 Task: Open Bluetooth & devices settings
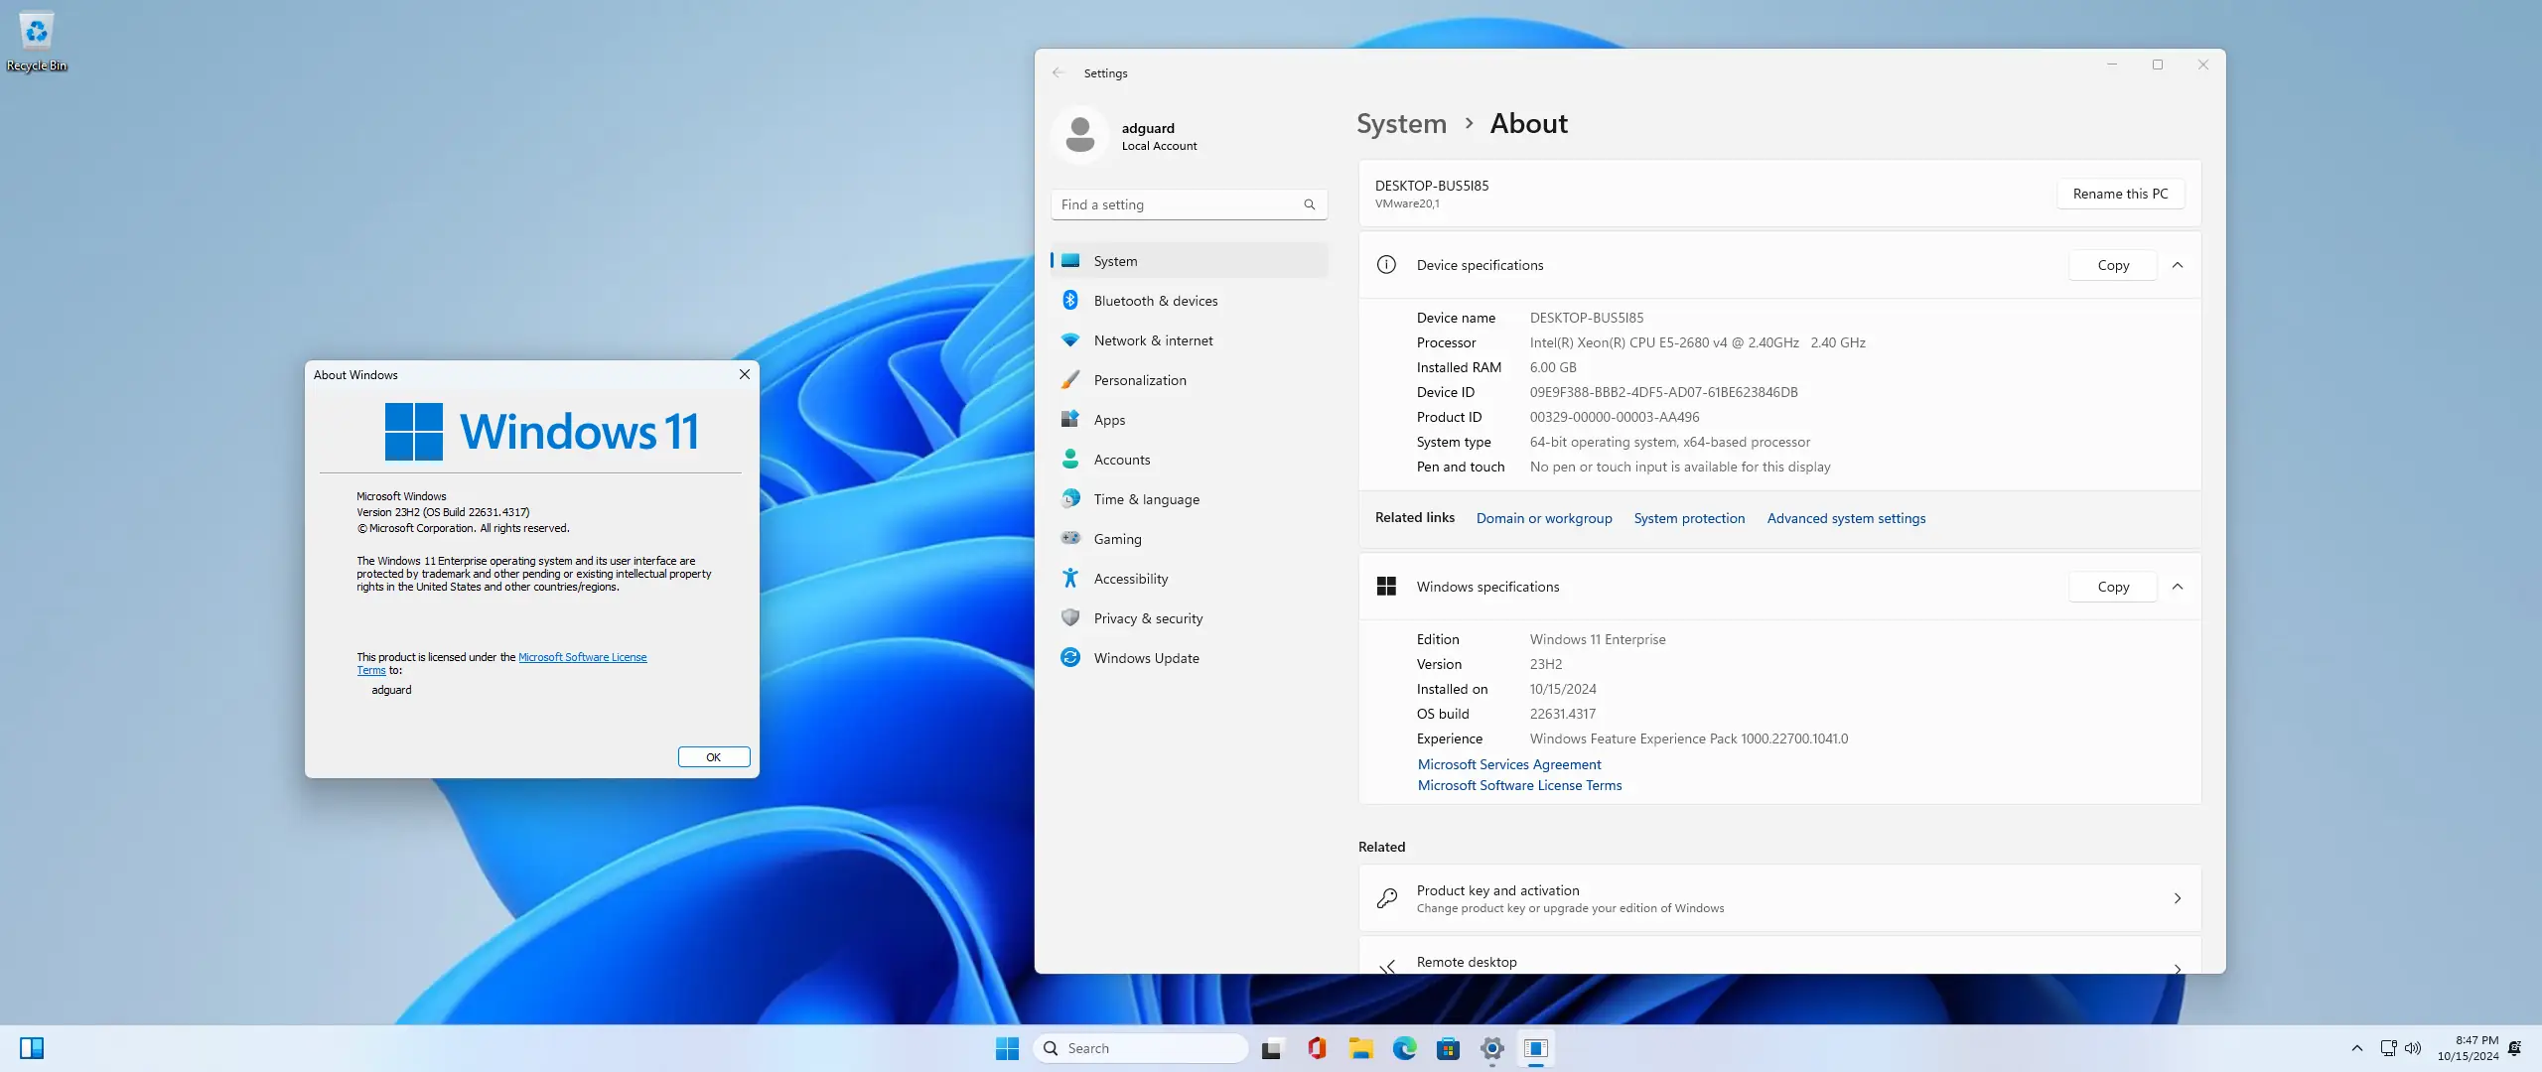1155,300
